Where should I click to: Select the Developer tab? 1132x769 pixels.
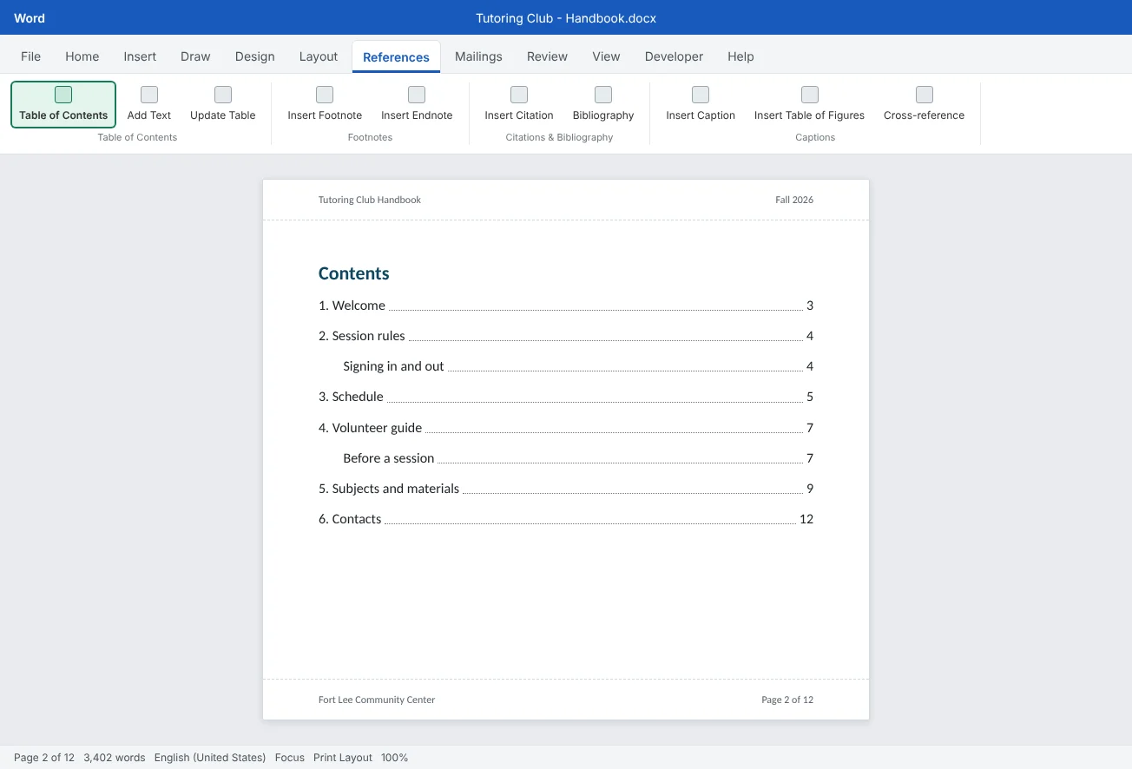click(x=674, y=56)
